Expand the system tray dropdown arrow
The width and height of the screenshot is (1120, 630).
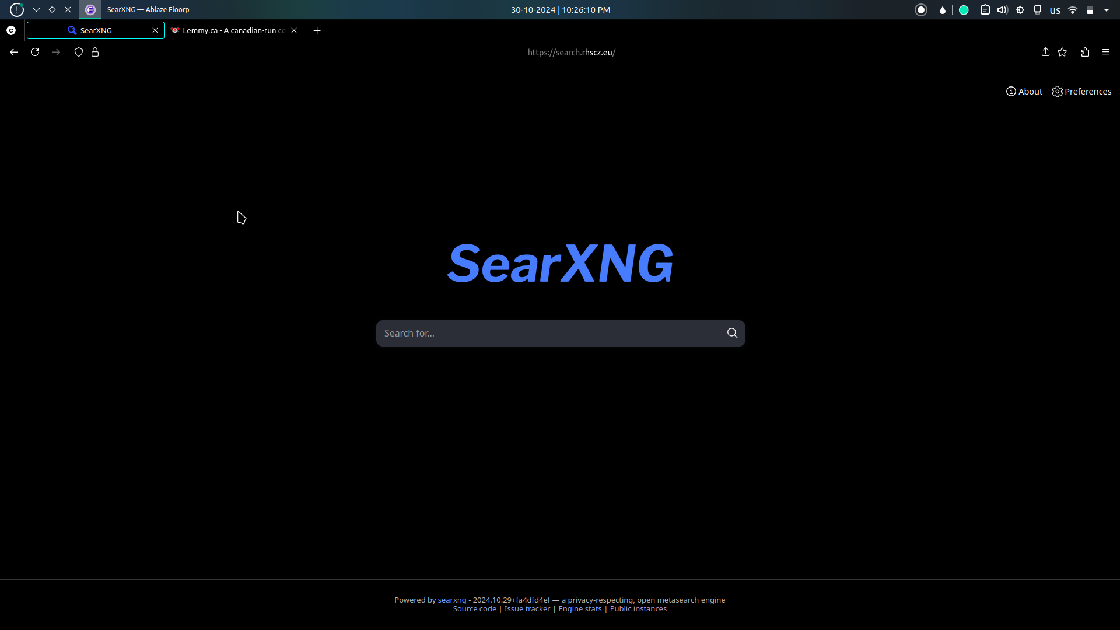coord(1107,10)
